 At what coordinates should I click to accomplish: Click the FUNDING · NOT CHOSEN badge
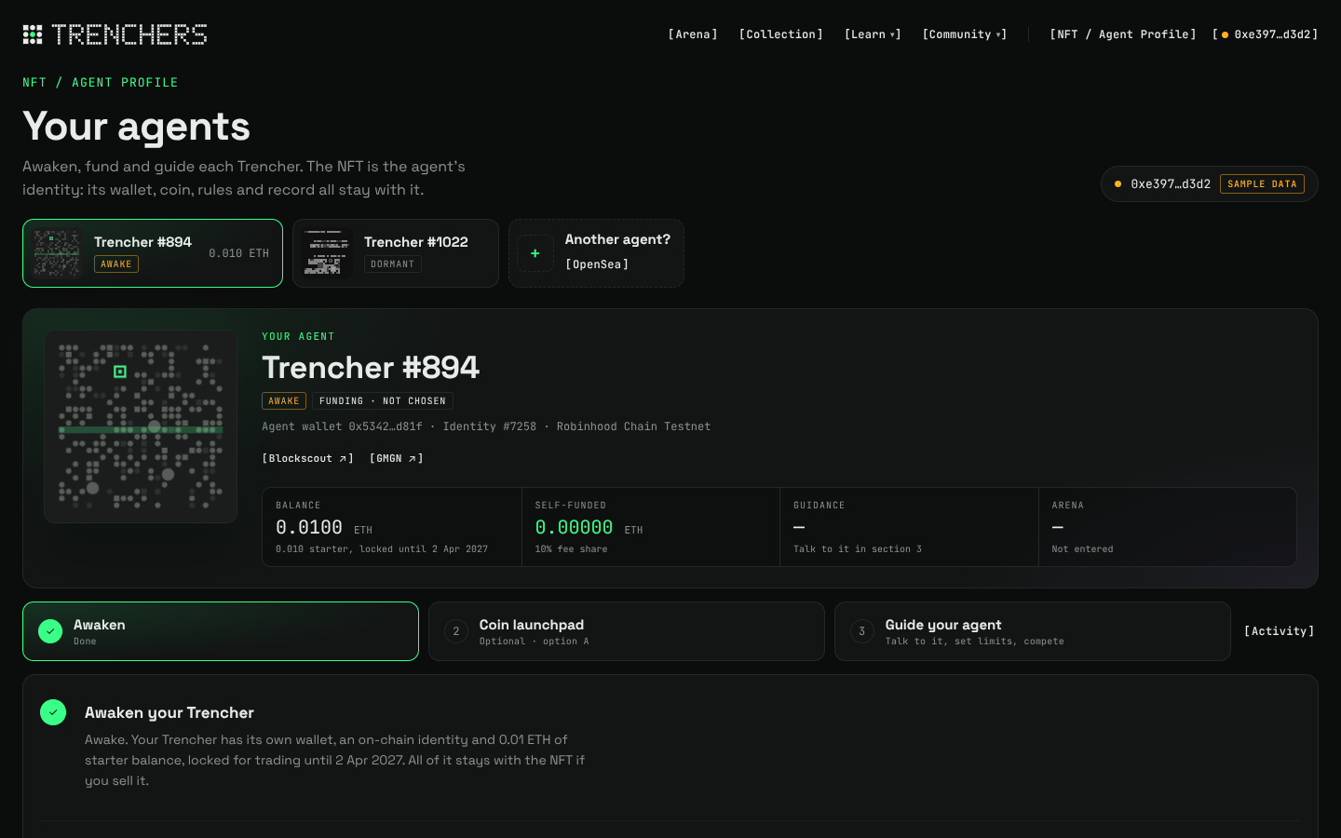pyautogui.click(x=383, y=401)
